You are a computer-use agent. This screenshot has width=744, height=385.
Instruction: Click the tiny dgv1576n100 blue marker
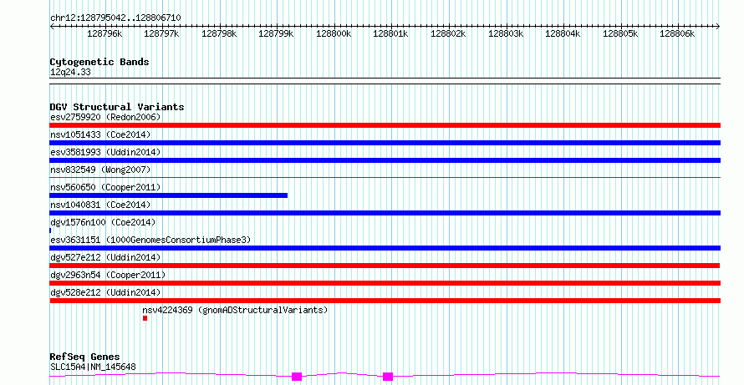[x=50, y=230]
